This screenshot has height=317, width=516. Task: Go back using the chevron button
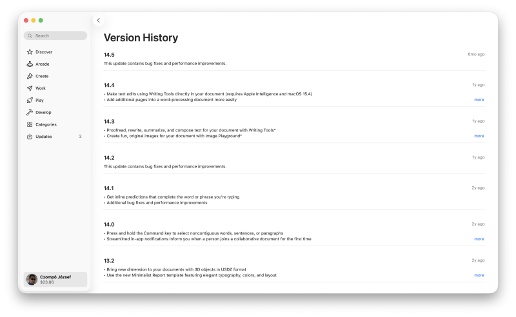[x=99, y=21]
